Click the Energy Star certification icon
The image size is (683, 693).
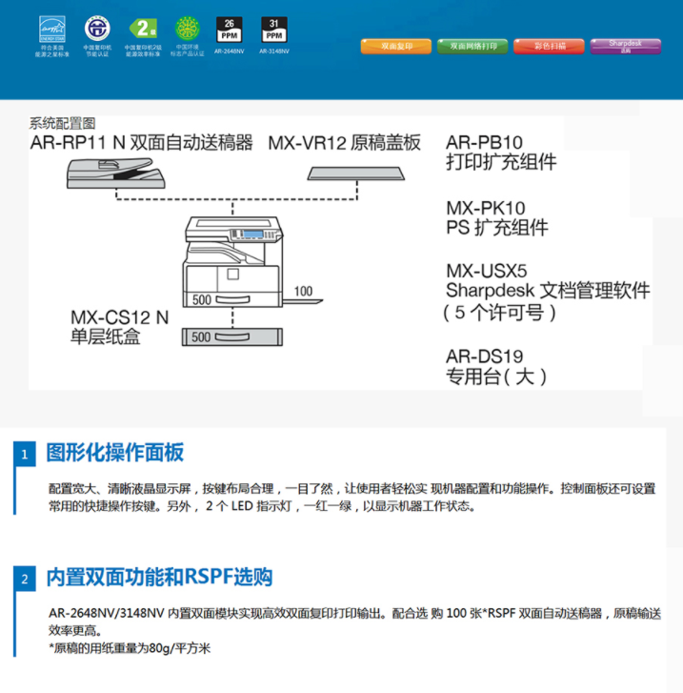click(52, 30)
